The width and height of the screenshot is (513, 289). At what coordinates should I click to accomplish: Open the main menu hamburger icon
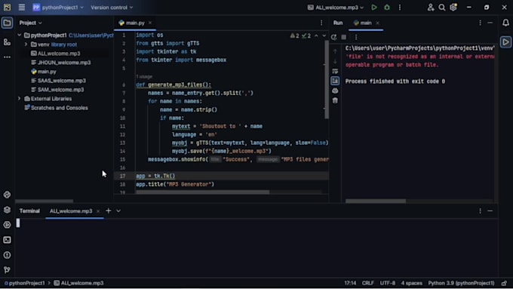[x=22, y=8]
